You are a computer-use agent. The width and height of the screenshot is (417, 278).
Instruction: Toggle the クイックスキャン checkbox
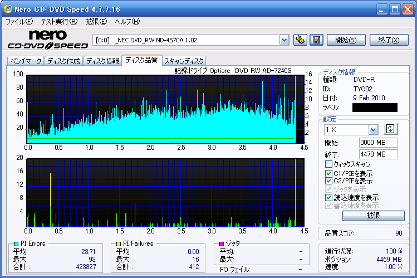328,164
